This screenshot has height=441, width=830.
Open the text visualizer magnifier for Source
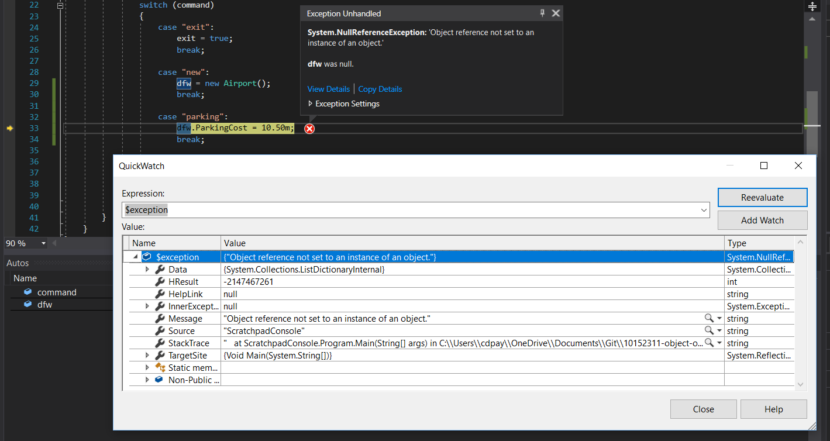point(709,330)
